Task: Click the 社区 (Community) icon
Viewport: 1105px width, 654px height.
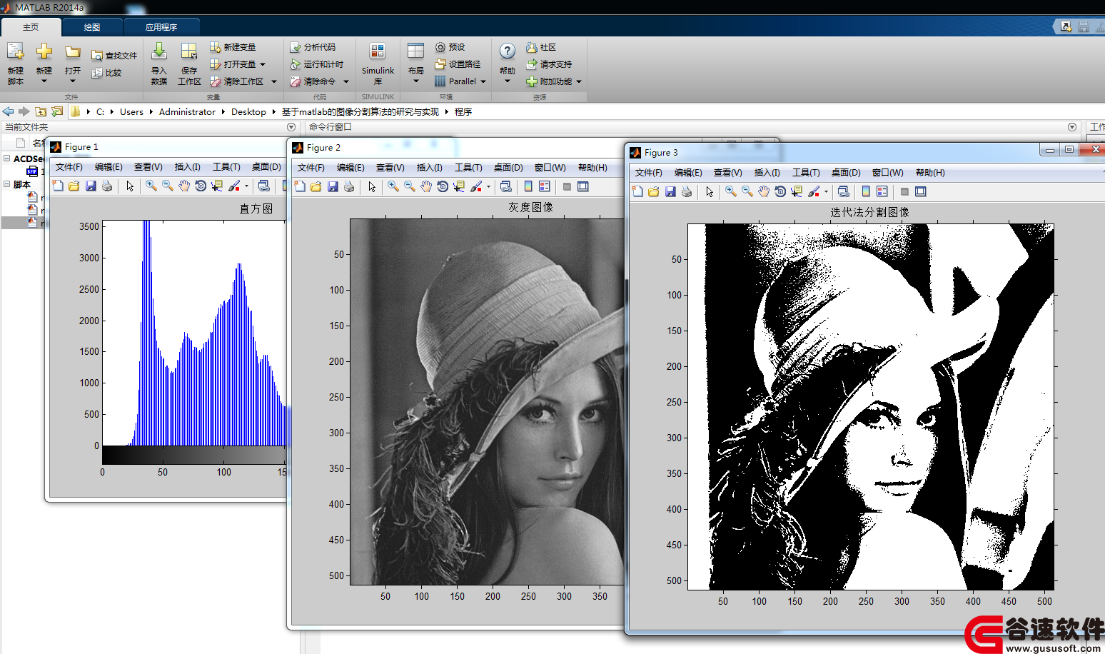Action: [532, 47]
